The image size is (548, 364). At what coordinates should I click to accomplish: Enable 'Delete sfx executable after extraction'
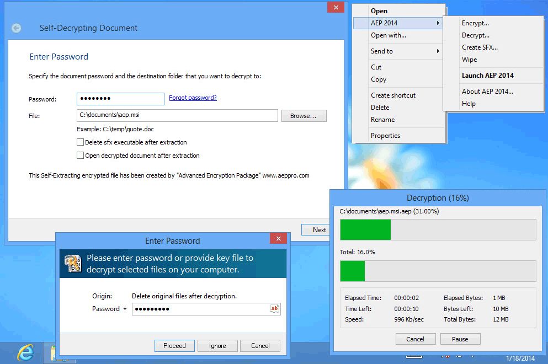[81, 142]
